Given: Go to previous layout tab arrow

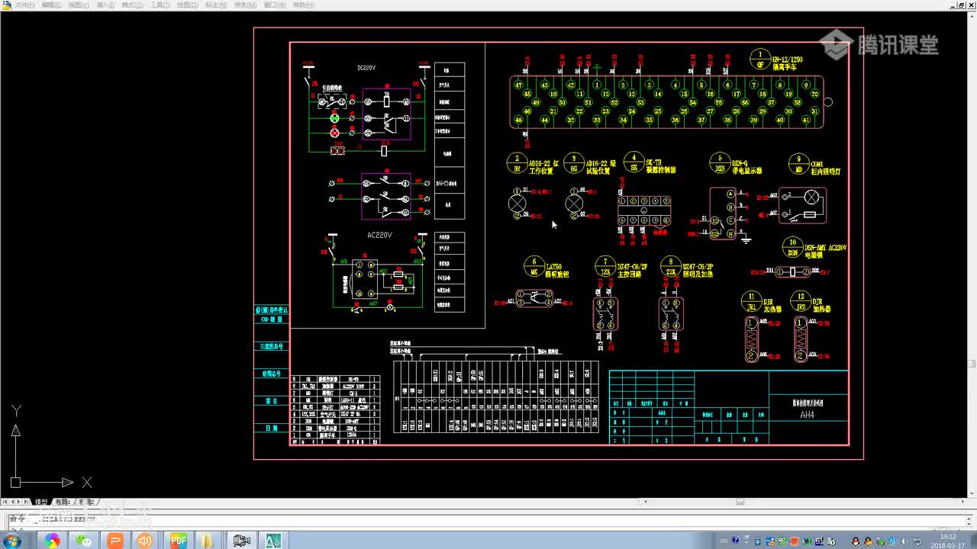Looking at the screenshot, I should (x=12, y=502).
